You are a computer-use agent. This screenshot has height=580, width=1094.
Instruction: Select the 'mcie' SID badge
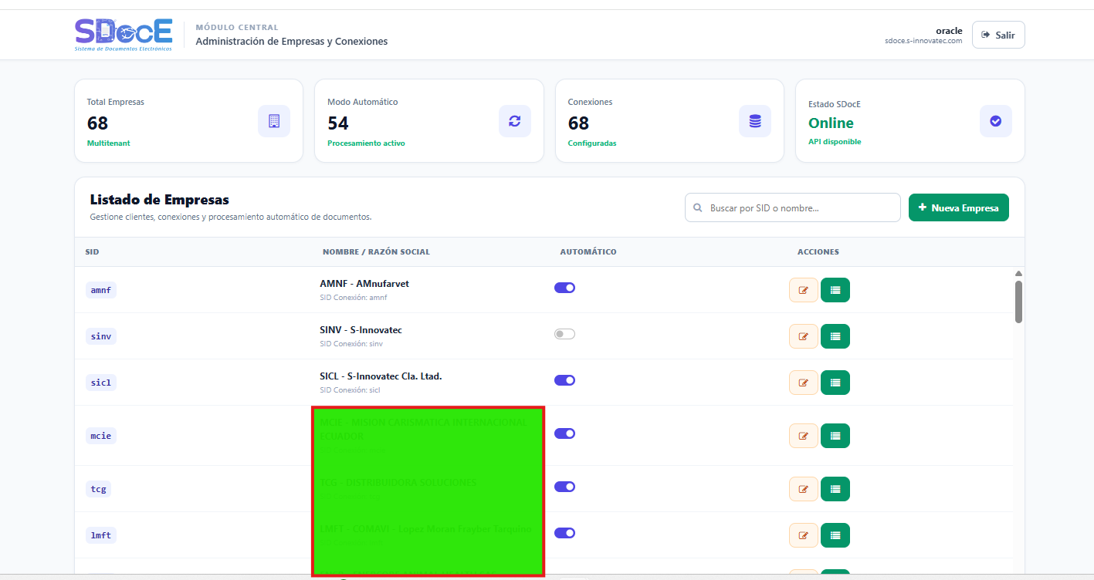pos(101,436)
